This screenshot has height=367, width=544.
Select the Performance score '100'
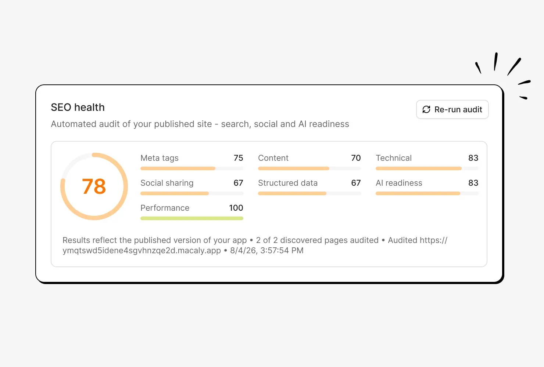[x=236, y=208]
